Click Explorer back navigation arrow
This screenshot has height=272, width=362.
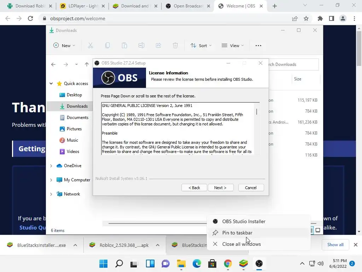pyautogui.click(x=53, y=64)
